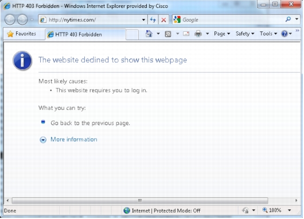
Task: Click the Internet Explorer title bar logo
Action: coord(7,6)
